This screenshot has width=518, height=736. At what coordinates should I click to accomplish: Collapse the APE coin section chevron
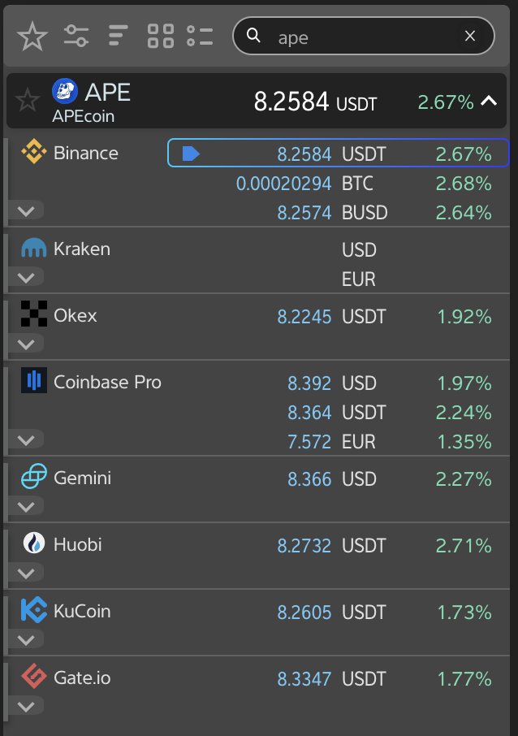pos(489,101)
